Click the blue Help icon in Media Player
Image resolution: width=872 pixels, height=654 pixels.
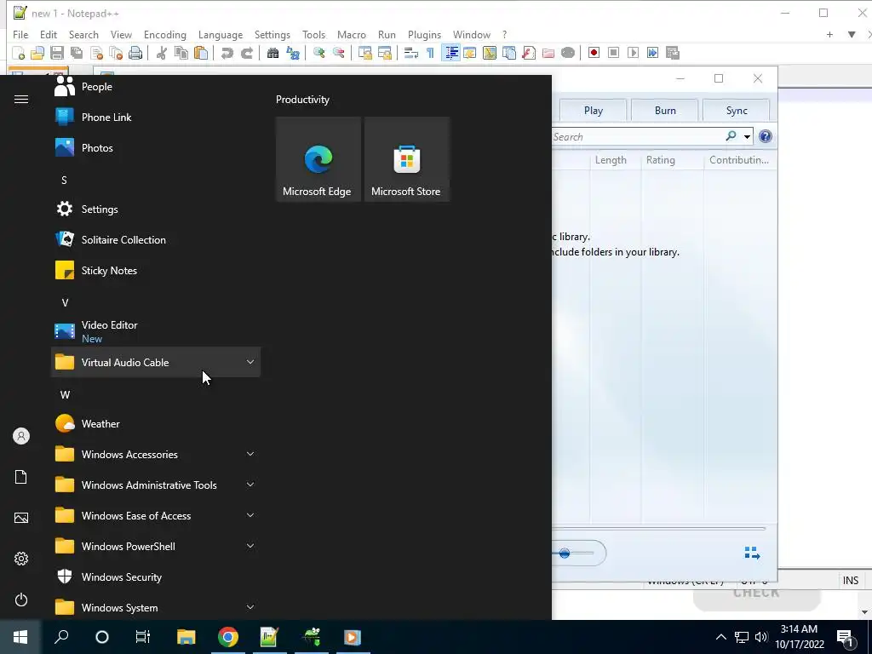point(766,137)
